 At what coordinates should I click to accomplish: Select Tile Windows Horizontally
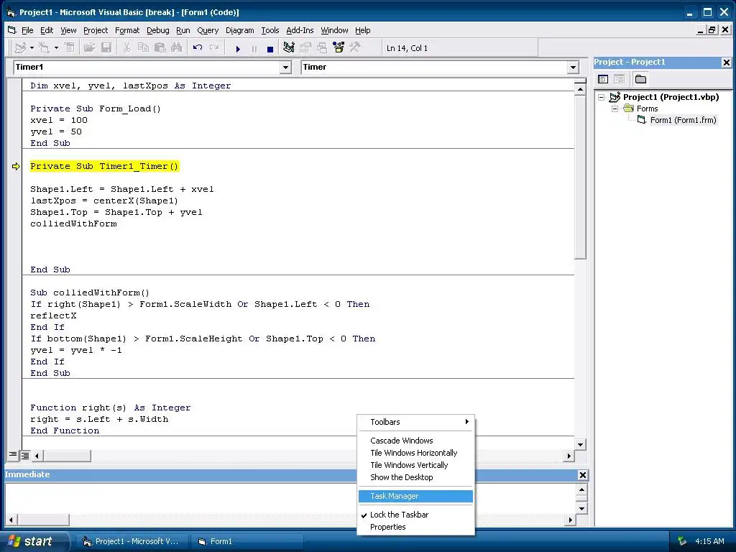click(x=416, y=453)
